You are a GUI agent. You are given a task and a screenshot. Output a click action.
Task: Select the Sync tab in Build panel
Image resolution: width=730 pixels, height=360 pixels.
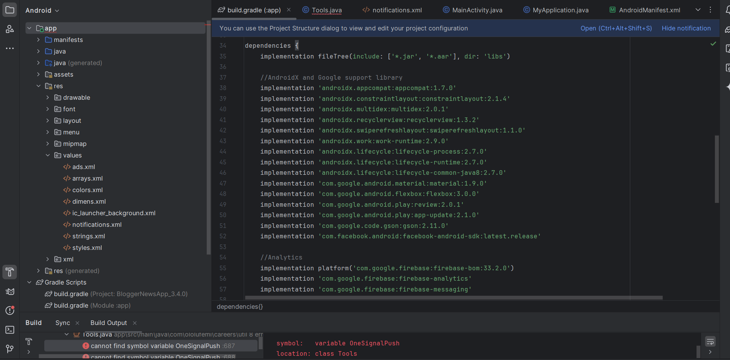(63, 323)
